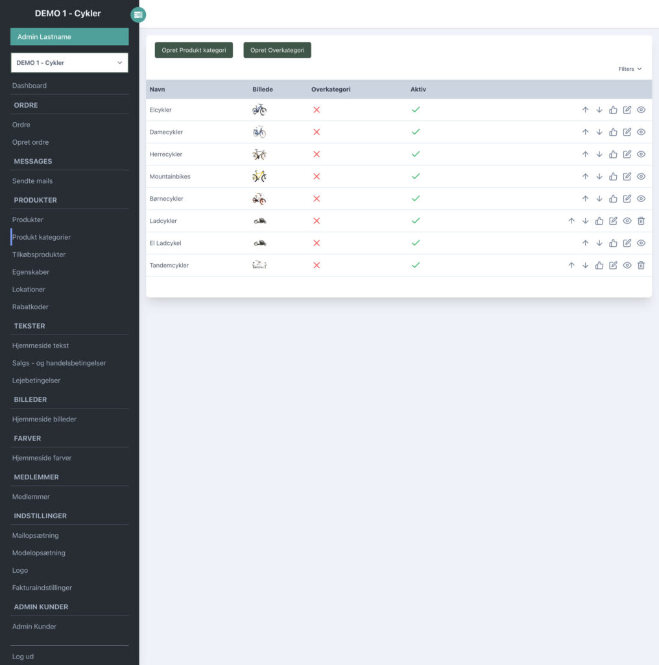659x665 pixels.
Task: Edit the Mountainbikes category
Action: (627, 177)
